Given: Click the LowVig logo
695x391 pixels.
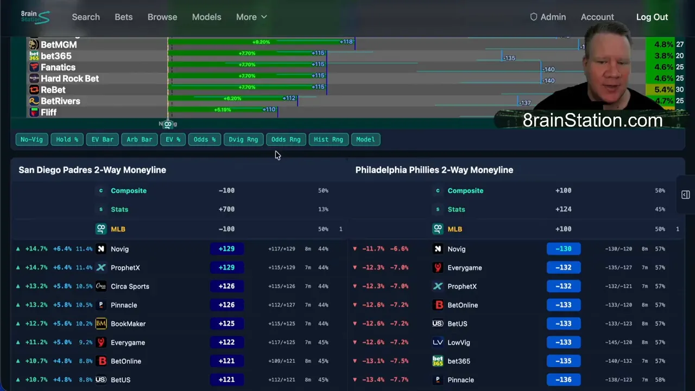Looking at the screenshot, I should coord(438,343).
